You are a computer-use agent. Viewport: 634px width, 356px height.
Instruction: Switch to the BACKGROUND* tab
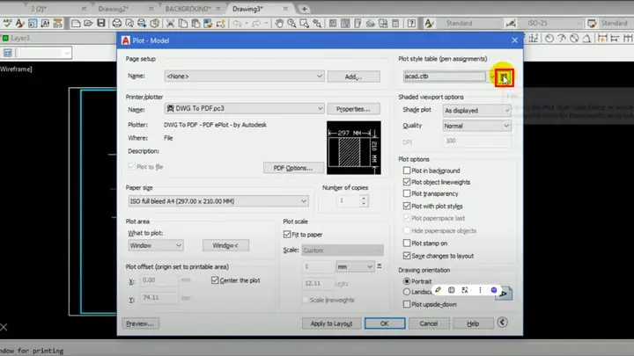[188, 9]
